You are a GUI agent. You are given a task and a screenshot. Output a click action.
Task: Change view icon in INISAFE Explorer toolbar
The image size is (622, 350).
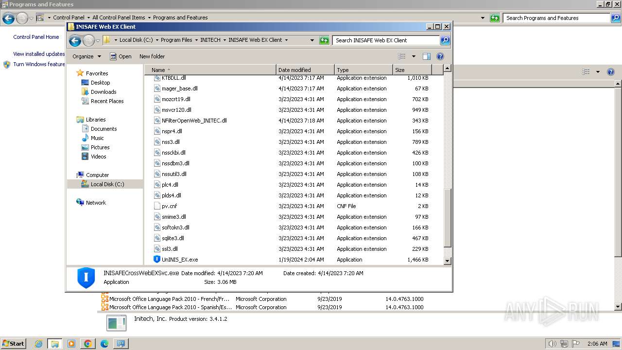[x=402, y=56]
